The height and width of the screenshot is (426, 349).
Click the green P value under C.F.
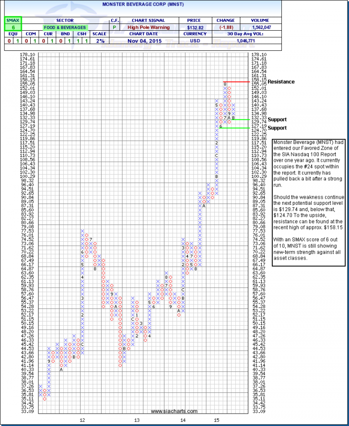(114, 27)
